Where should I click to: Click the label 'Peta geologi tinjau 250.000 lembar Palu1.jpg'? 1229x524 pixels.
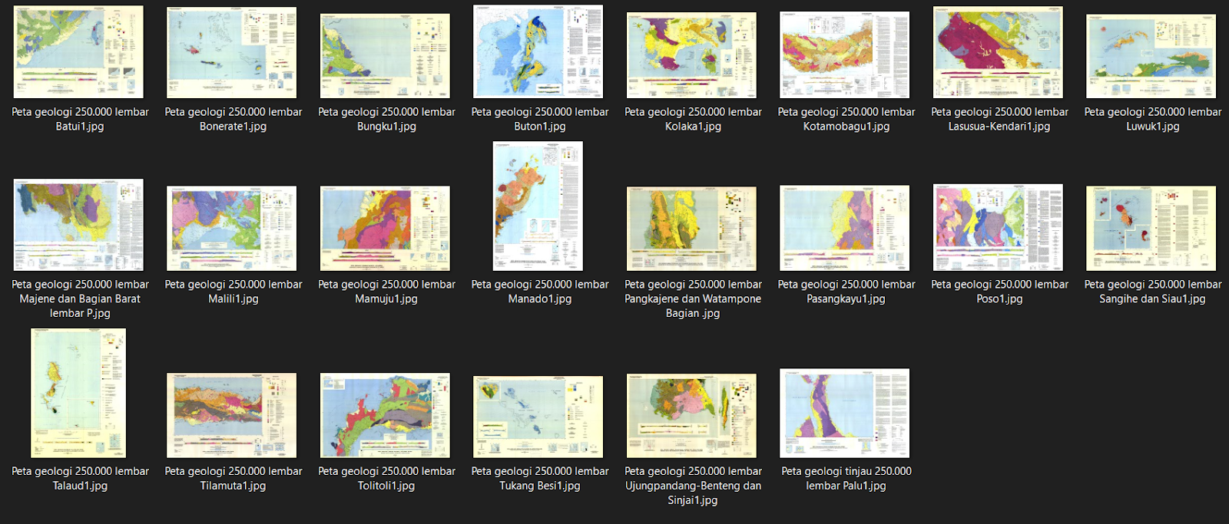[x=846, y=479]
